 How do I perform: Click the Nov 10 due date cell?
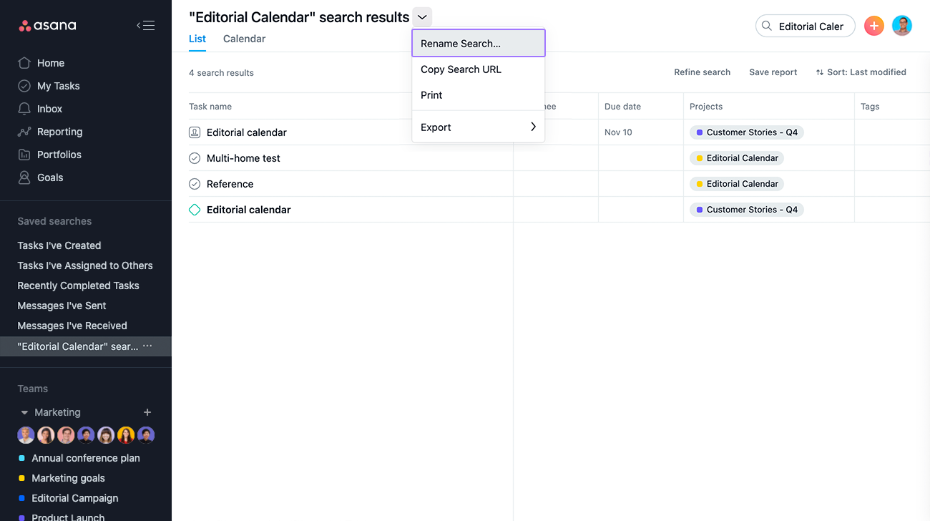[x=641, y=132]
